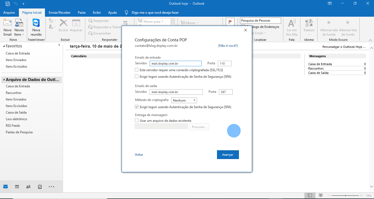Collapse the Arquivo de Dados do Outlook group

tap(4, 80)
